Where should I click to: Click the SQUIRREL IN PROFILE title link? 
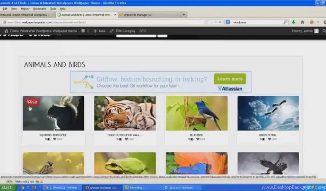53,135
